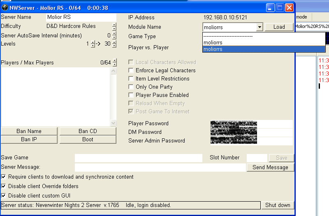Click the Ban CD button
The width and height of the screenshot is (329, 216).
click(x=88, y=131)
